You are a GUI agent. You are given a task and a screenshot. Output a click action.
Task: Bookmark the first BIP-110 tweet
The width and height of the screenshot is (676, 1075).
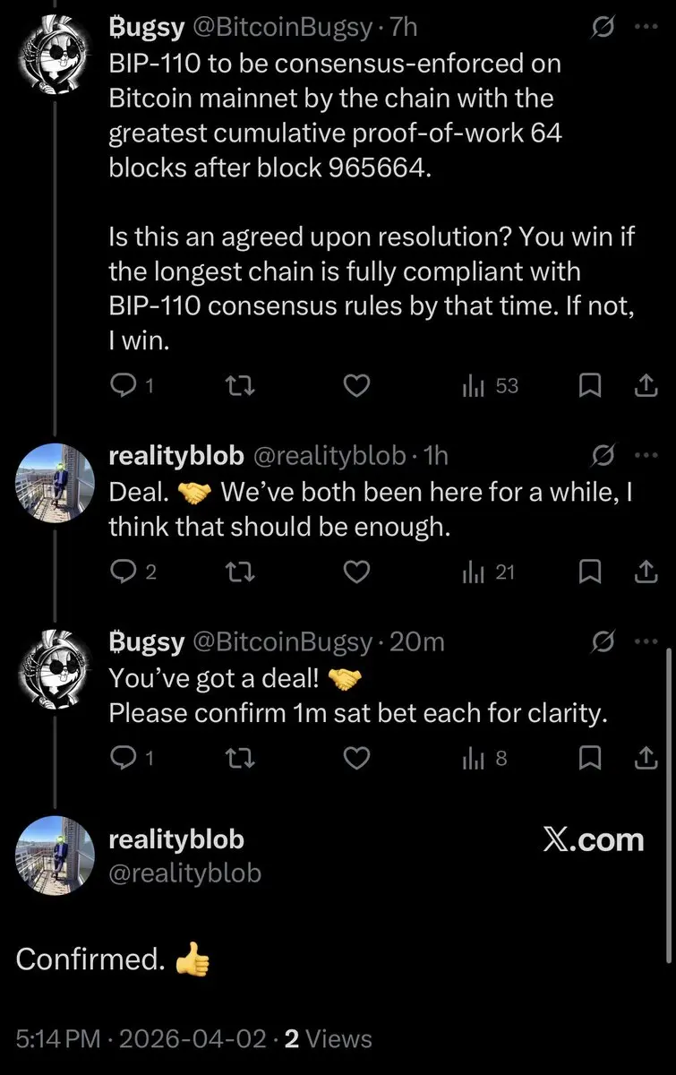(x=589, y=386)
